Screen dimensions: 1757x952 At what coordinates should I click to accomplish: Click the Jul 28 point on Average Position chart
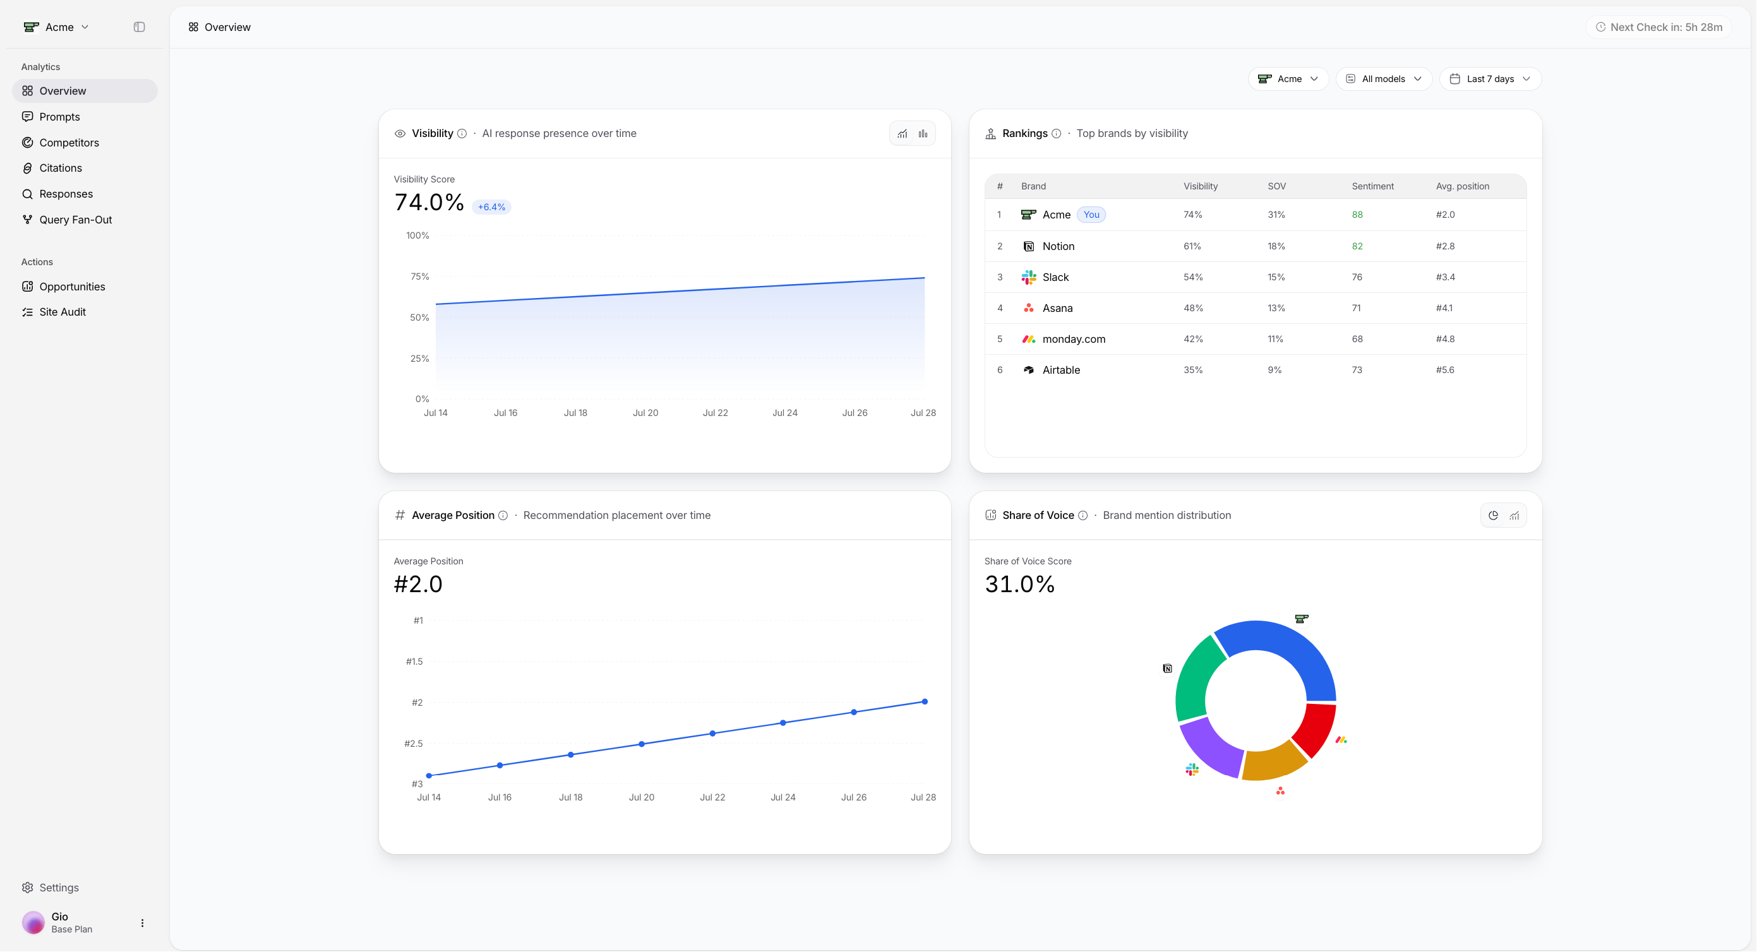(x=925, y=702)
